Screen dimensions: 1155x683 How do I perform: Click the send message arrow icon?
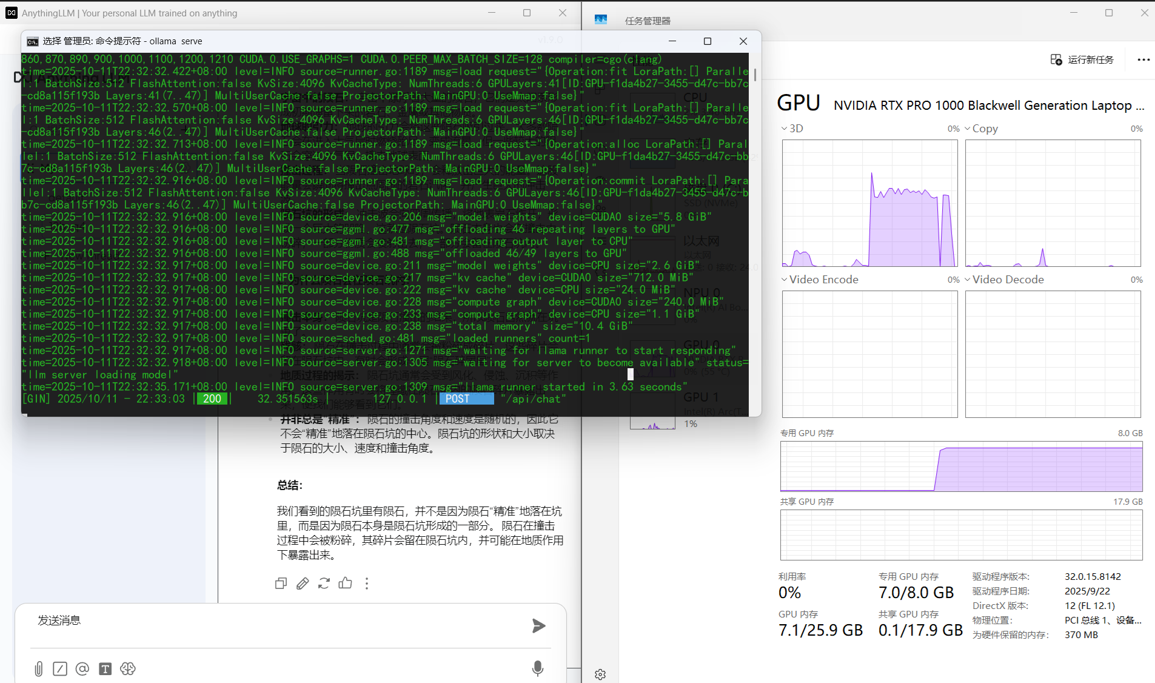click(x=538, y=626)
